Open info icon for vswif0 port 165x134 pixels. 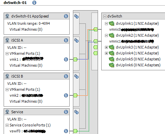click(x=66, y=131)
